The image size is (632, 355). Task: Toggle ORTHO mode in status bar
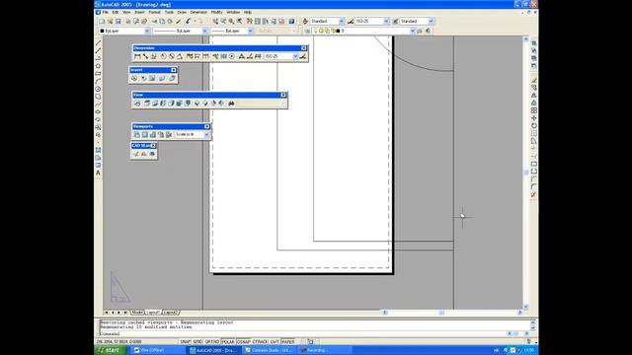(212, 342)
